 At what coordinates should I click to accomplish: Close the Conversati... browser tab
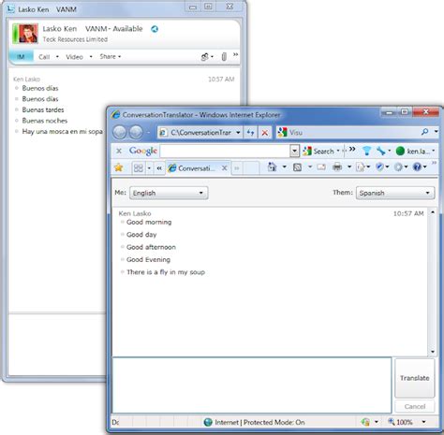[224, 168]
